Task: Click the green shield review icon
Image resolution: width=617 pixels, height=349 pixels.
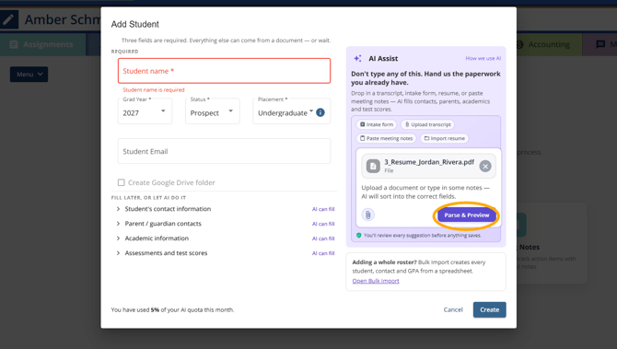Action: pos(358,236)
